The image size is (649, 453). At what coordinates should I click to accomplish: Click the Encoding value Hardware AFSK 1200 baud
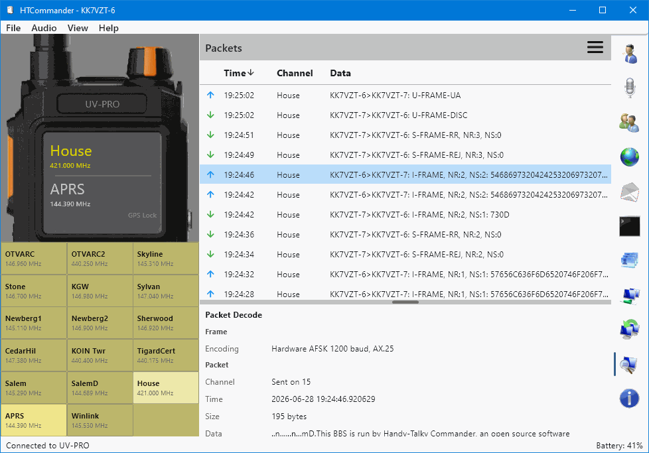[332, 349]
